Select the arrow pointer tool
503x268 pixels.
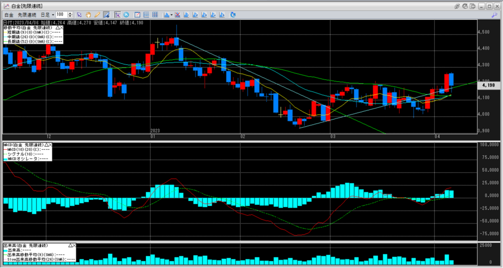(80, 15)
